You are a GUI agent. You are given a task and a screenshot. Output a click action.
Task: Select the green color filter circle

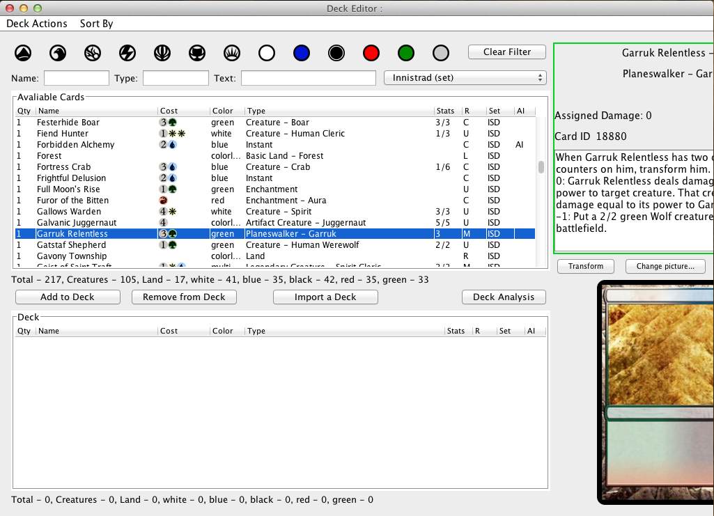[406, 53]
